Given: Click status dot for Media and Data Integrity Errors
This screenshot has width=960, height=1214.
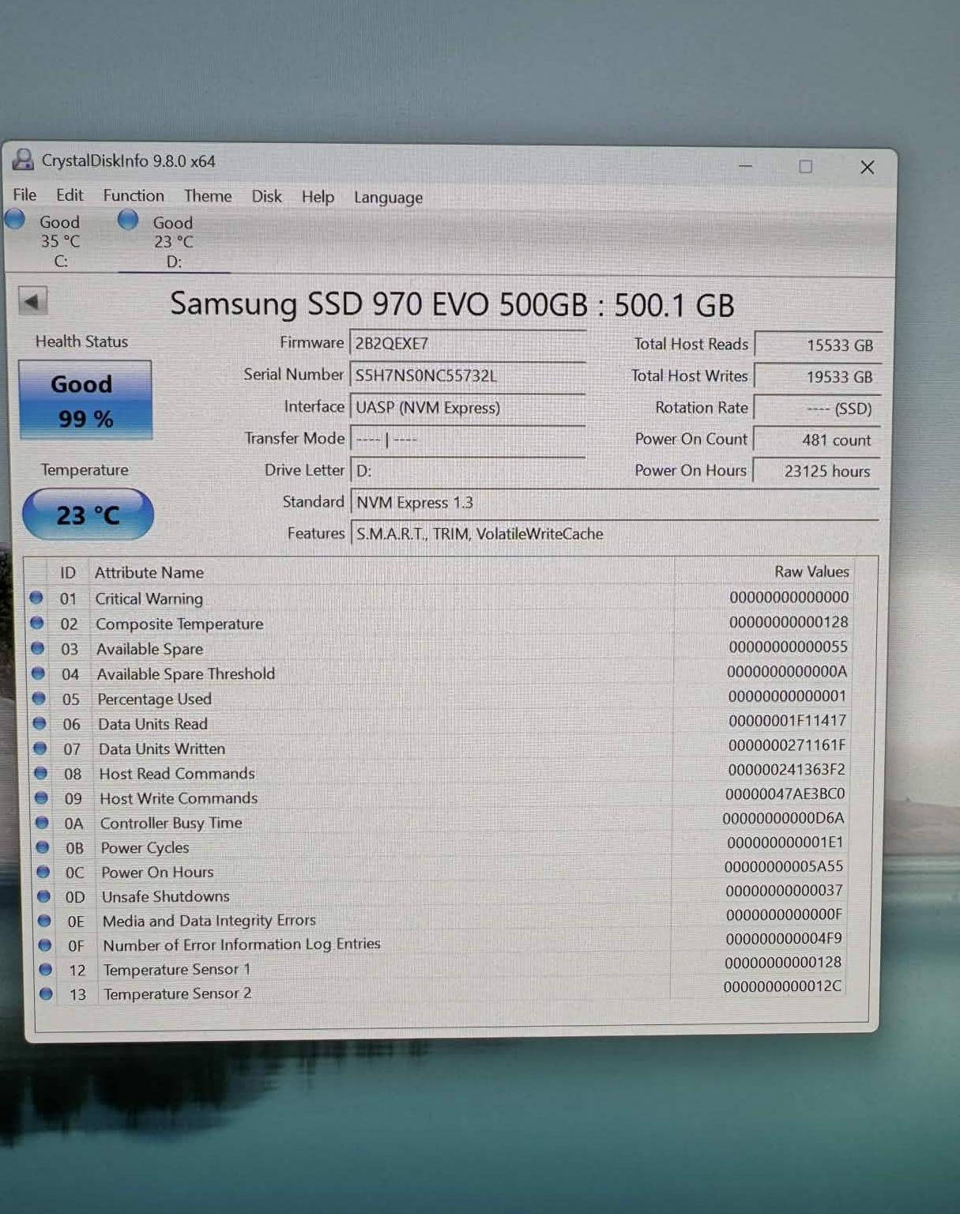Looking at the screenshot, I should coord(44,922).
